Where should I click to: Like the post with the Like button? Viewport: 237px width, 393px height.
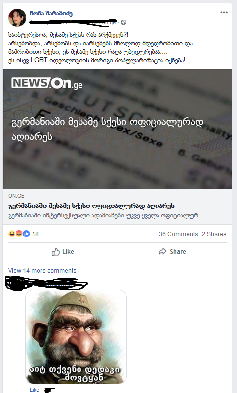(63, 251)
